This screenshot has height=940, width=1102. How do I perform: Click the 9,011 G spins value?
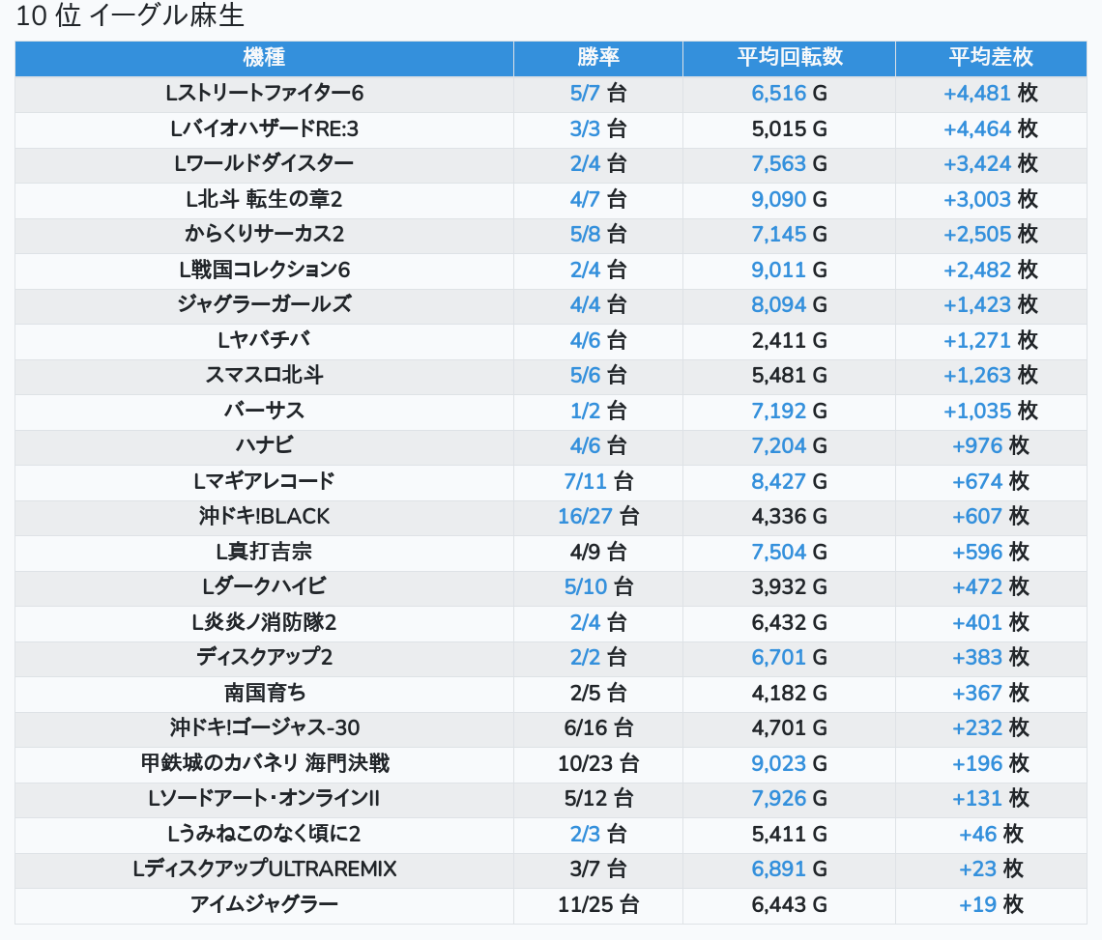coord(789,270)
